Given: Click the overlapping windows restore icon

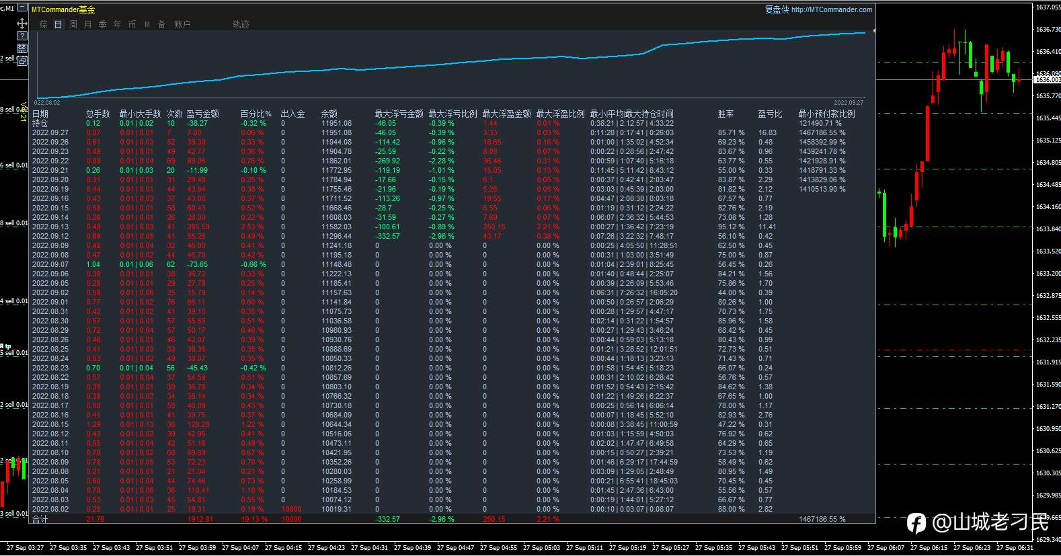Looking at the screenshot, I should click(22, 61).
